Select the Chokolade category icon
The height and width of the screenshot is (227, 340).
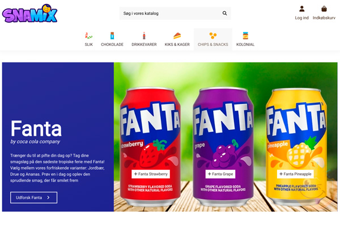tap(112, 35)
